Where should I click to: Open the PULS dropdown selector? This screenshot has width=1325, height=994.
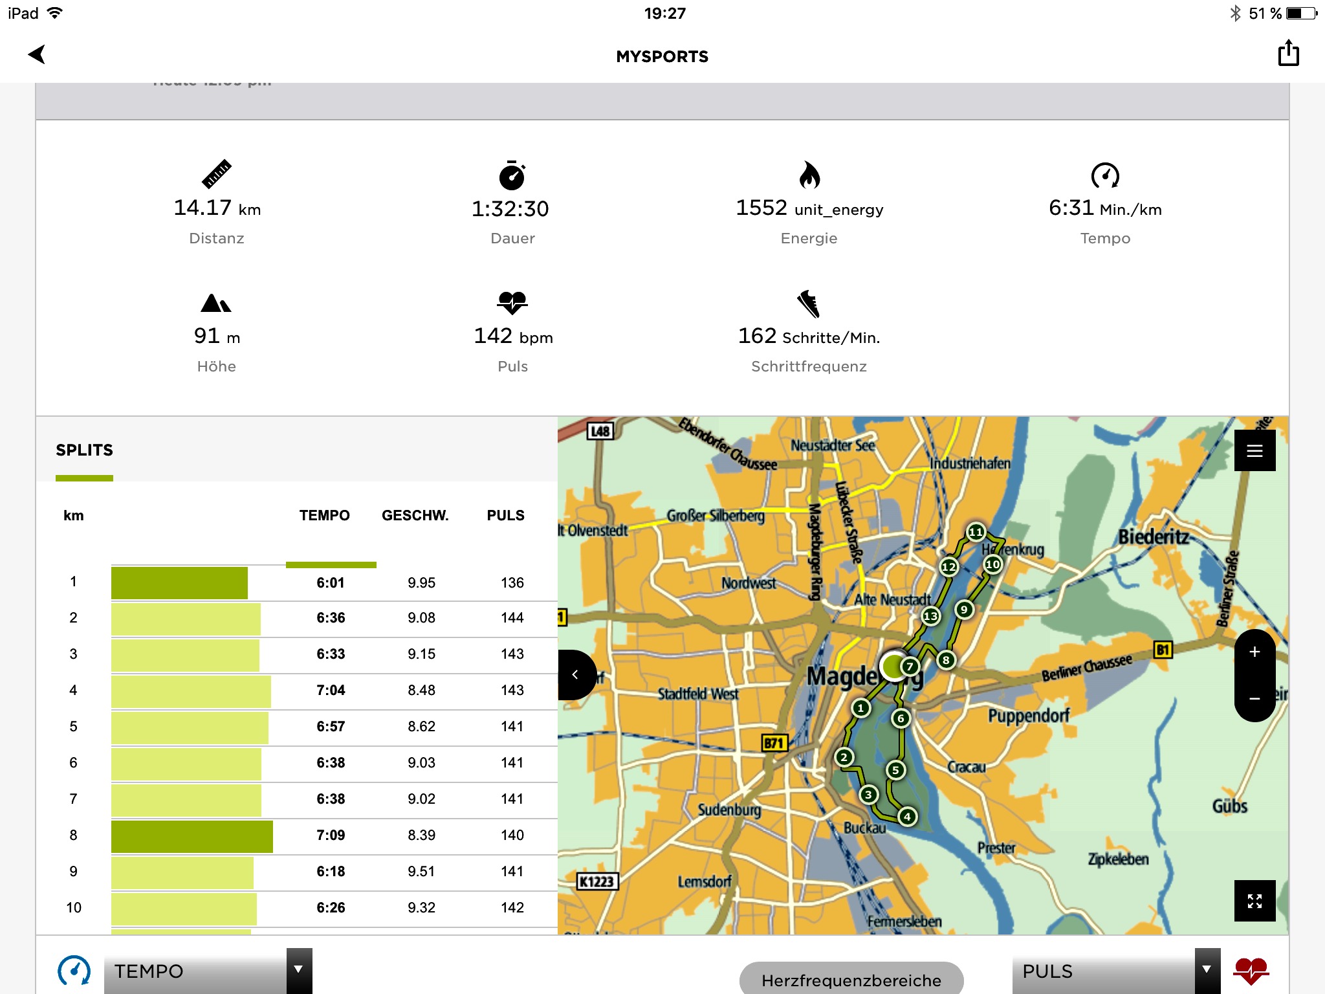coord(1115,971)
